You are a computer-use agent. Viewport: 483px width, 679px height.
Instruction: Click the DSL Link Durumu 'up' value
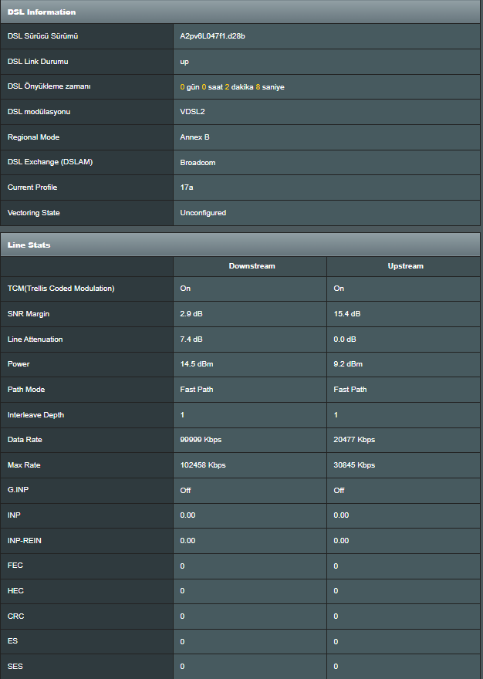(184, 62)
